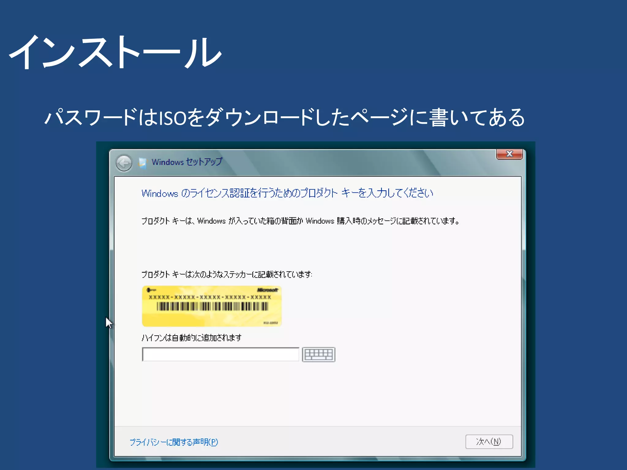Click the slide title インストール
627x470 pixels.
click(x=115, y=52)
